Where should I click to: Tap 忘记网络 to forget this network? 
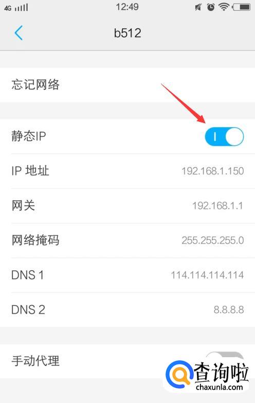(x=128, y=85)
